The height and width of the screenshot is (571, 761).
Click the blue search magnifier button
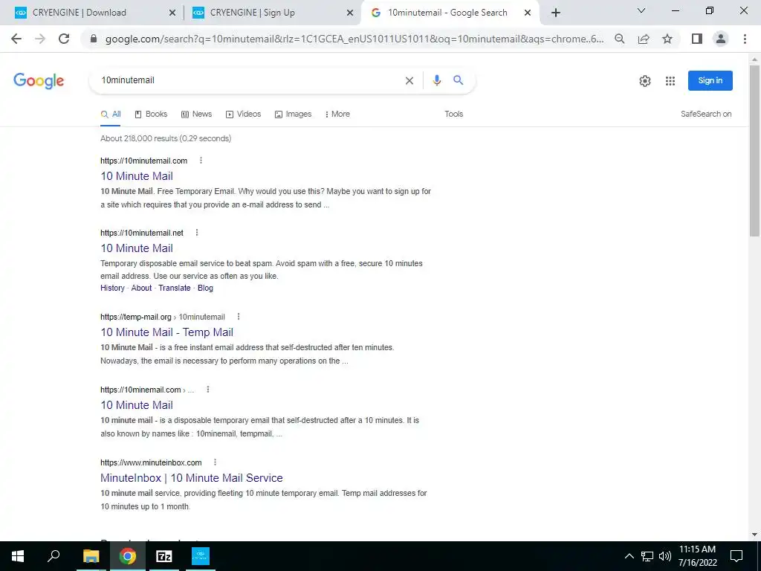pyautogui.click(x=458, y=80)
